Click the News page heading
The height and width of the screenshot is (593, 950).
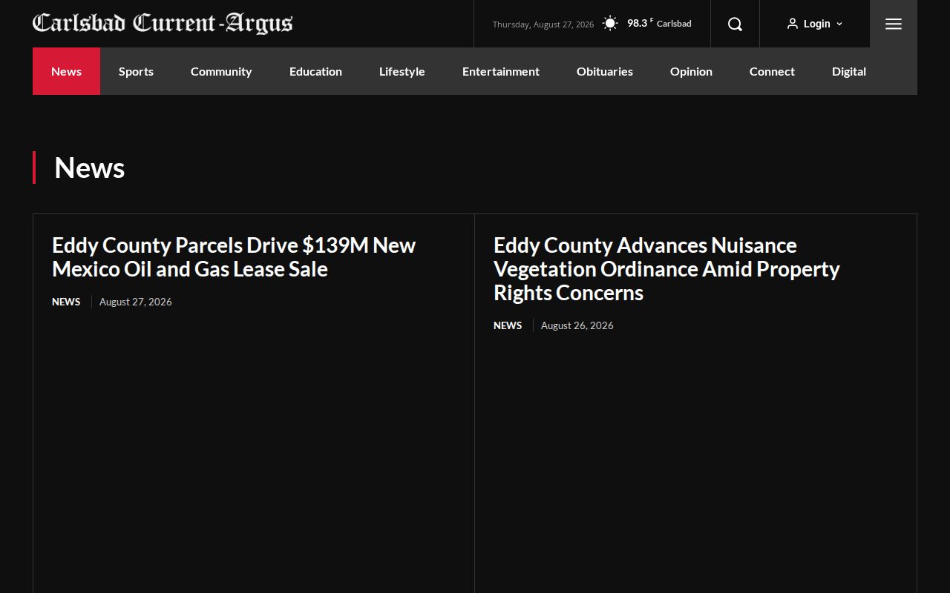[90, 168]
